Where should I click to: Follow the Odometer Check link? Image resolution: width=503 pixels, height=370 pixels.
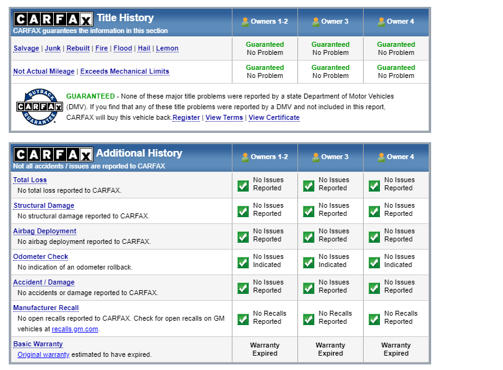point(41,257)
